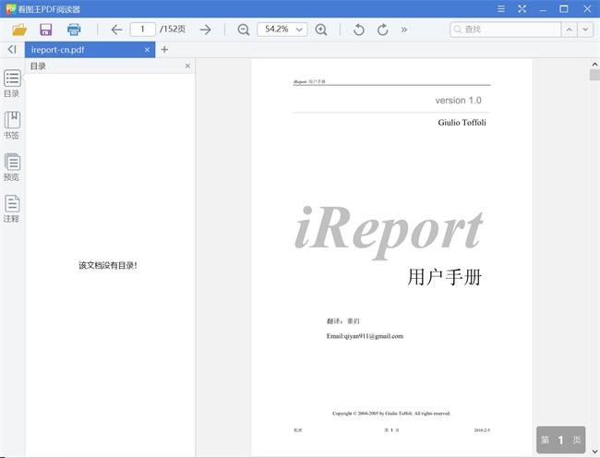This screenshot has width=600, height=458.
Task: Click the Giulio Toffoli author text
Action: click(462, 123)
